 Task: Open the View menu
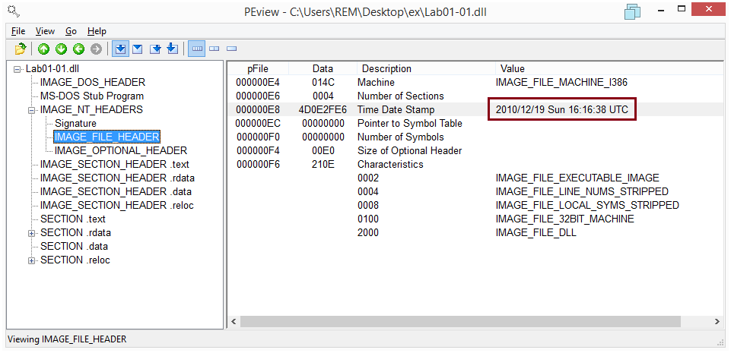coord(45,31)
